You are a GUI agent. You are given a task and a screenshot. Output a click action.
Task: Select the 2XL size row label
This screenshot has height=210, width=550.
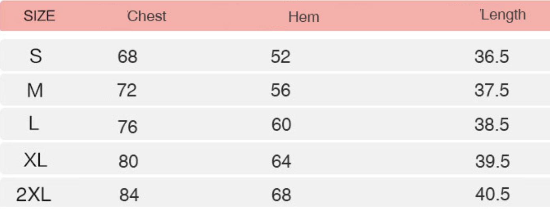(x=34, y=195)
